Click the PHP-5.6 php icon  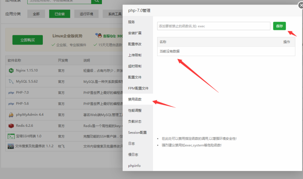pyautogui.click(x=11, y=103)
